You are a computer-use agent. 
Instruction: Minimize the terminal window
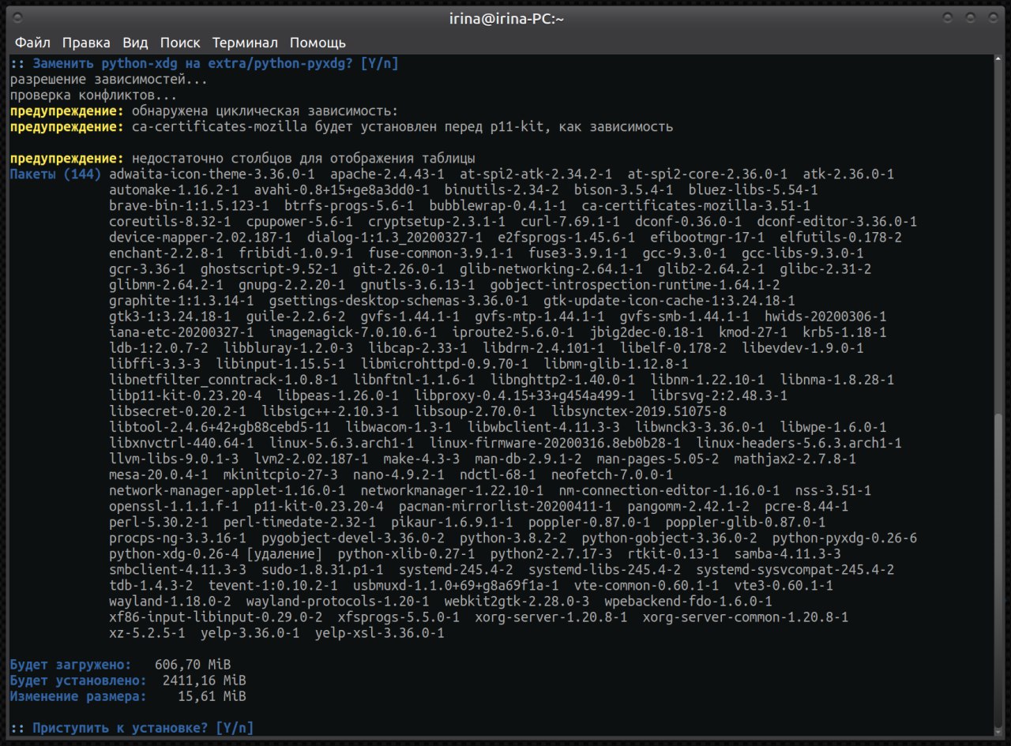point(949,17)
